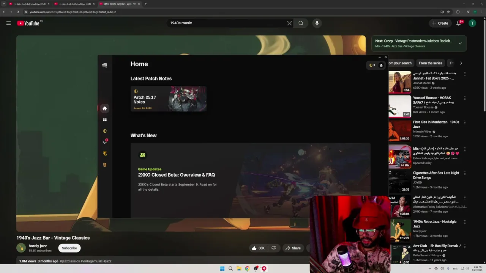This screenshot has height=273, width=486.
Task: Open the grid library icon in Riot sidebar
Action: tap(105, 120)
